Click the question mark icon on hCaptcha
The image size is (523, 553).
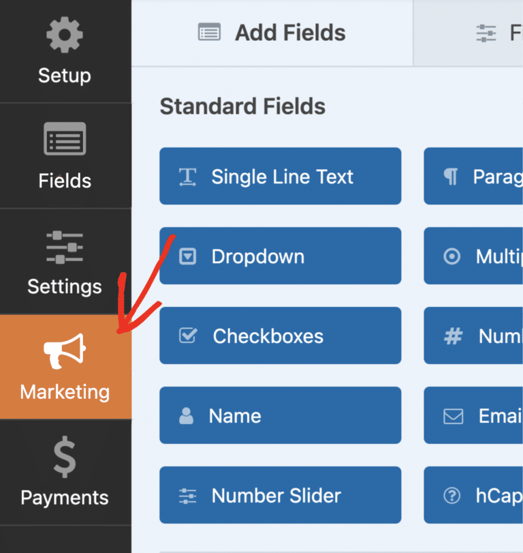(453, 495)
